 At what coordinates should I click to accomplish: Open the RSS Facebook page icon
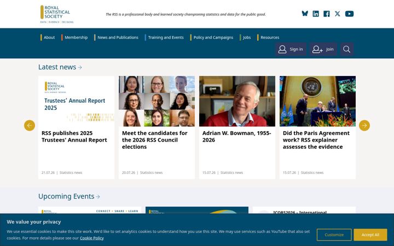click(x=326, y=14)
